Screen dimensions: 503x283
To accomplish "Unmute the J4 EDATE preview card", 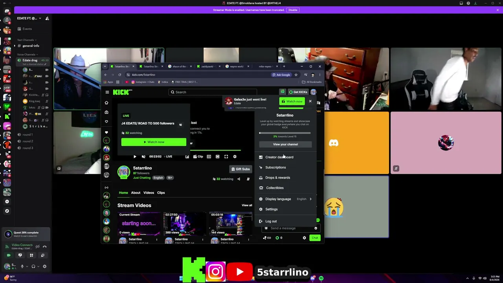I will [x=180, y=125].
